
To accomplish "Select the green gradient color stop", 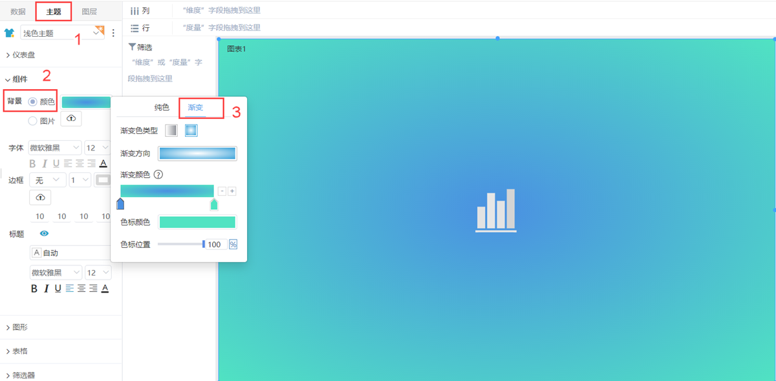I will tap(214, 204).
